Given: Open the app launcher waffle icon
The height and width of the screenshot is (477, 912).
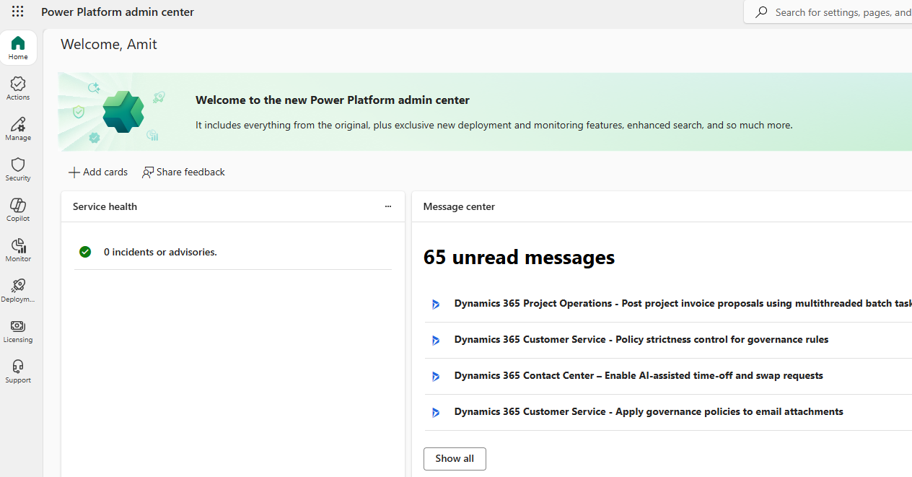Looking at the screenshot, I should click(18, 12).
